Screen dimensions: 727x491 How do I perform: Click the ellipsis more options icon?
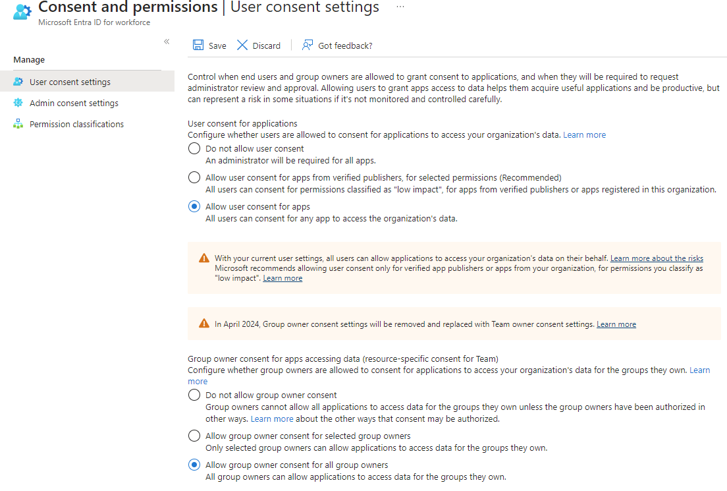click(x=400, y=7)
